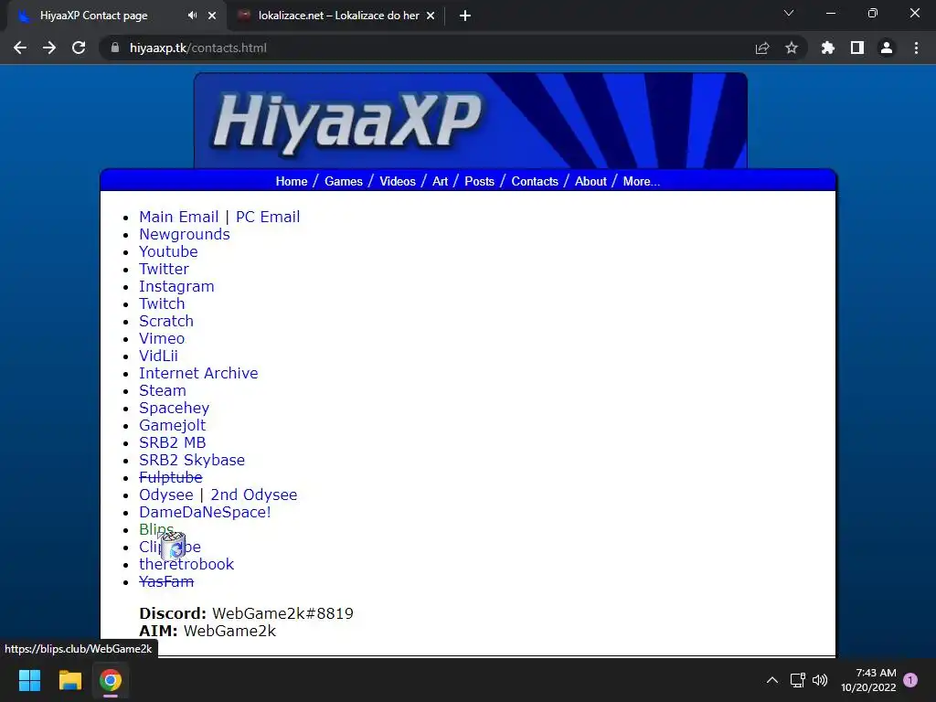Open the Main Email link
936x702 pixels.
tap(178, 217)
